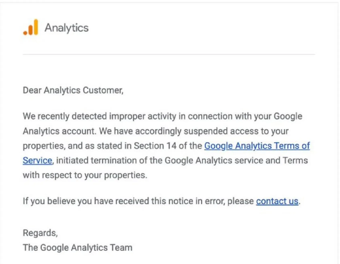The height and width of the screenshot is (264, 340).
Task: Open the "Google Analytics Terms of" link
Action: tap(257, 146)
